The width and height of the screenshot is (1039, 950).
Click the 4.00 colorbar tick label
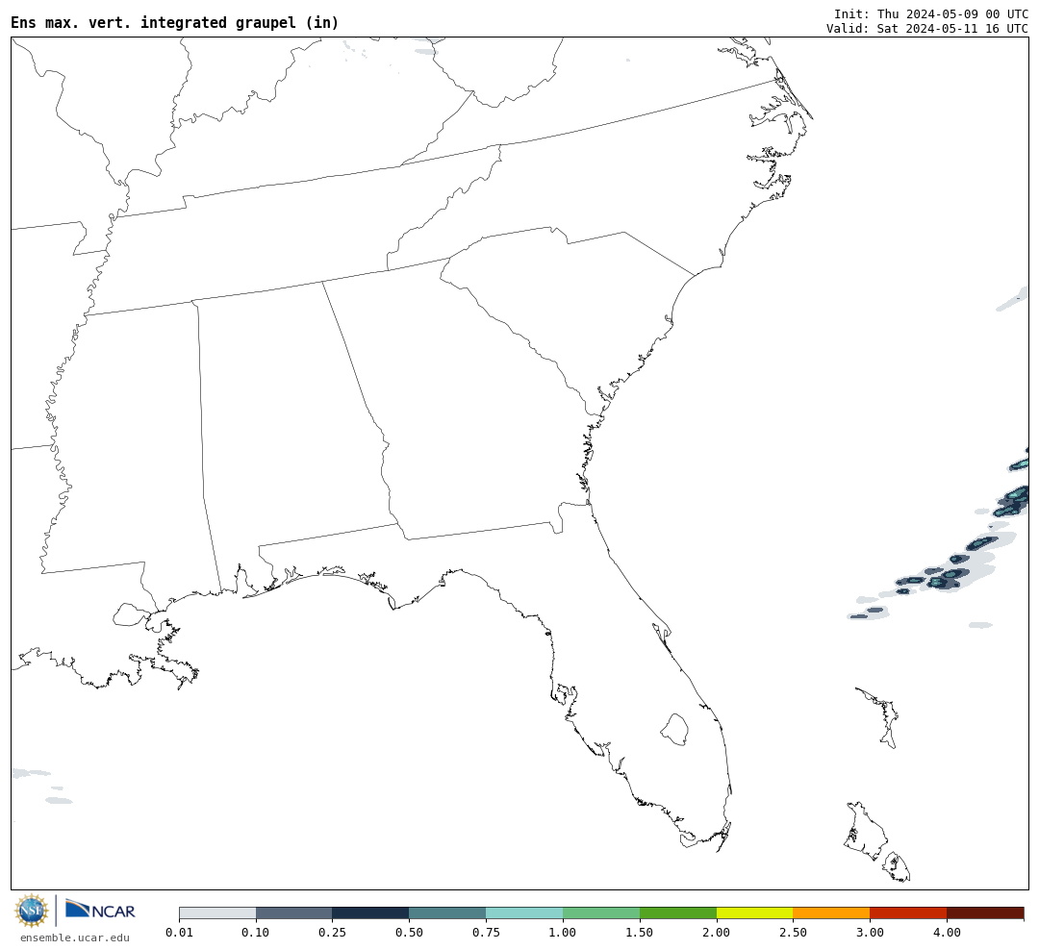point(947,932)
